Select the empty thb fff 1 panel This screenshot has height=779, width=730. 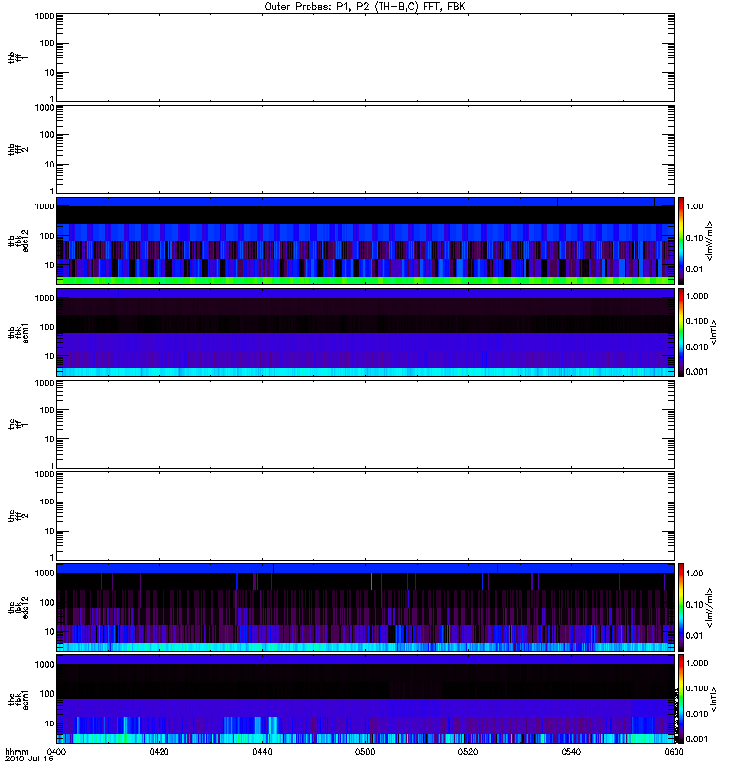tap(365, 57)
